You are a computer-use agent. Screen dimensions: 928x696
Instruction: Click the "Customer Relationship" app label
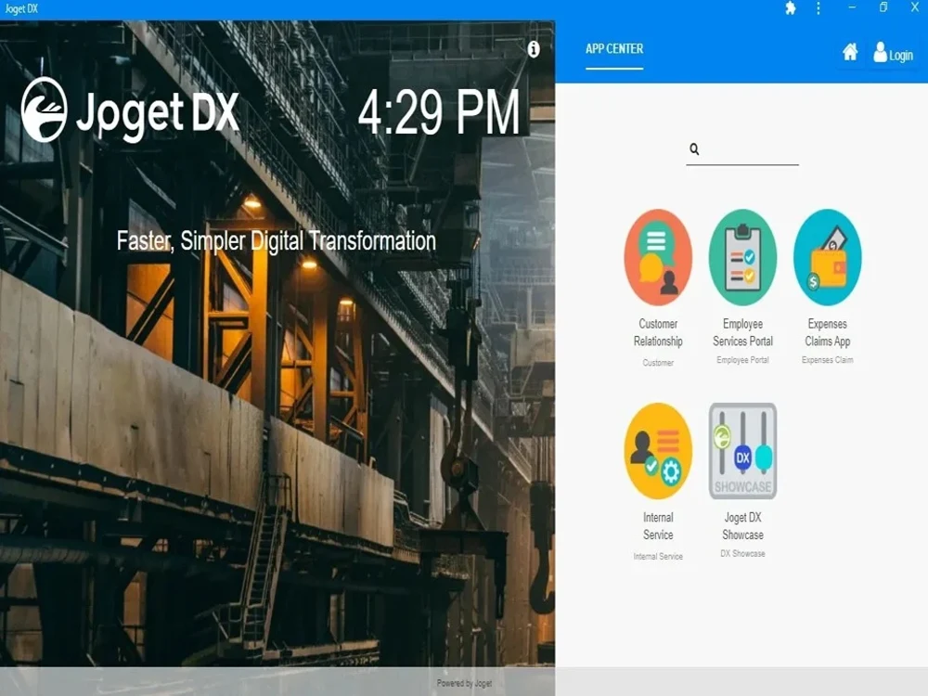tap(658, 332)
